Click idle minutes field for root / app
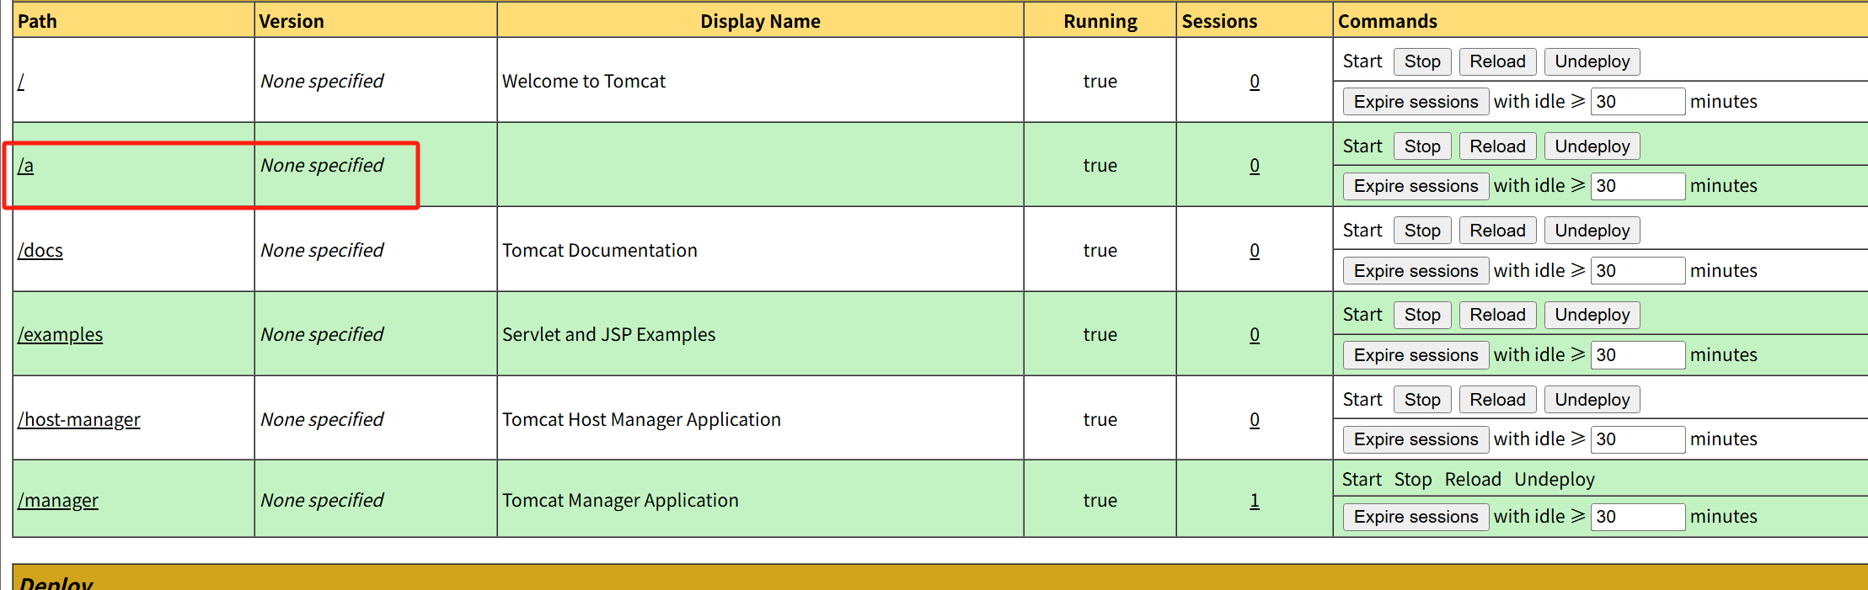Viewport: 1868px width, 590px height. (x=1638, y=102)
